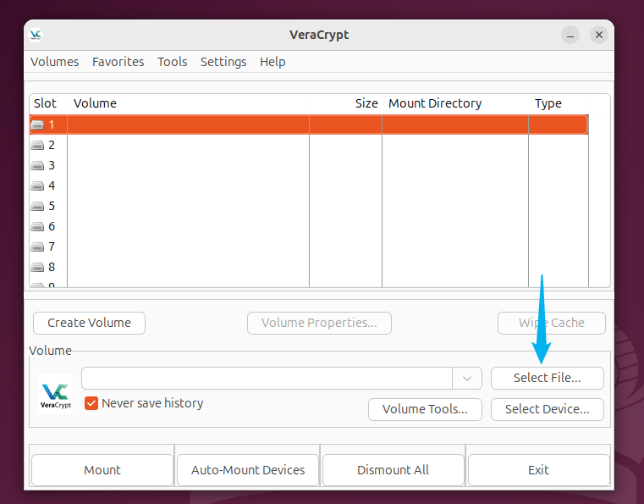Select drive icon for slot 5
Screen dimensions: 644x504
37,206
